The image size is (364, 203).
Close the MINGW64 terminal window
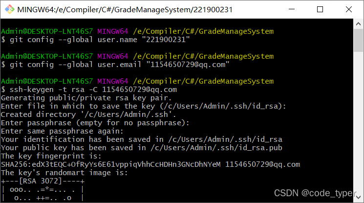pyautogui.click(x=349, y=9)
